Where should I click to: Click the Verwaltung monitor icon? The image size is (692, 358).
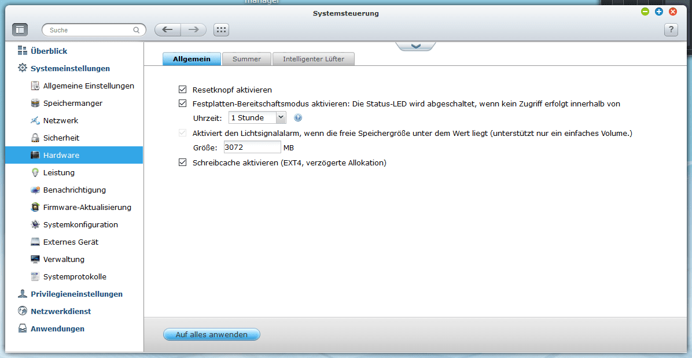tap(35, 259)
